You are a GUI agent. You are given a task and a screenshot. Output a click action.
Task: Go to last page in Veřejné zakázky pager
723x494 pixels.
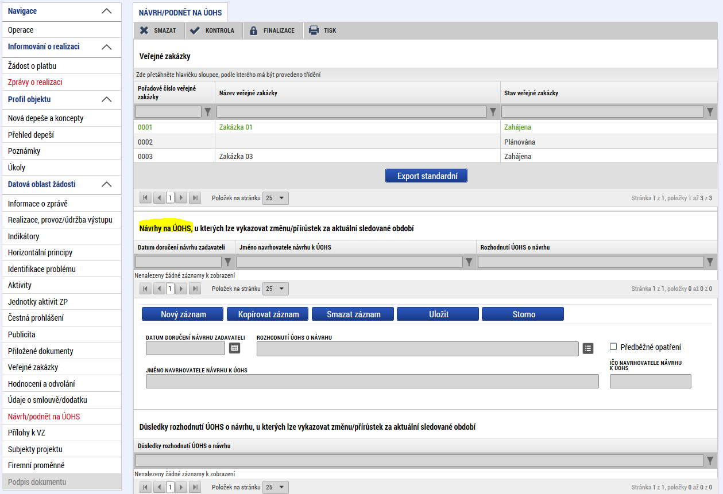coord(195,198)
